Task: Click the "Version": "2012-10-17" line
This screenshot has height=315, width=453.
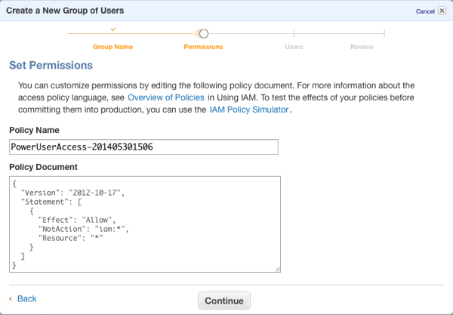Action: click(x=73, y=193)
